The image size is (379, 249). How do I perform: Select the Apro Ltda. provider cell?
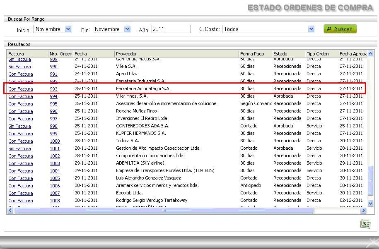click(x=126, y=74)
